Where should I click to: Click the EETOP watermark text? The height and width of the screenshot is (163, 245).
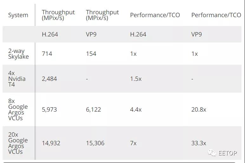click(228, 153)
